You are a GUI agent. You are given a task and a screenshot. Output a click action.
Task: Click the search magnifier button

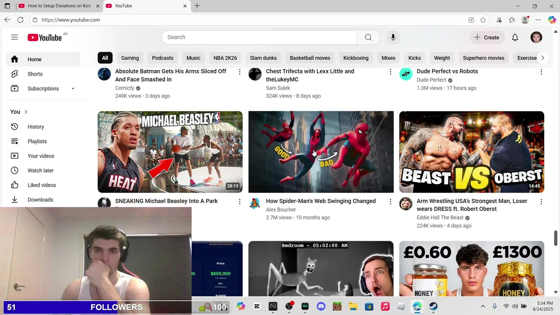pyautogui.click(x=368, y=37)
